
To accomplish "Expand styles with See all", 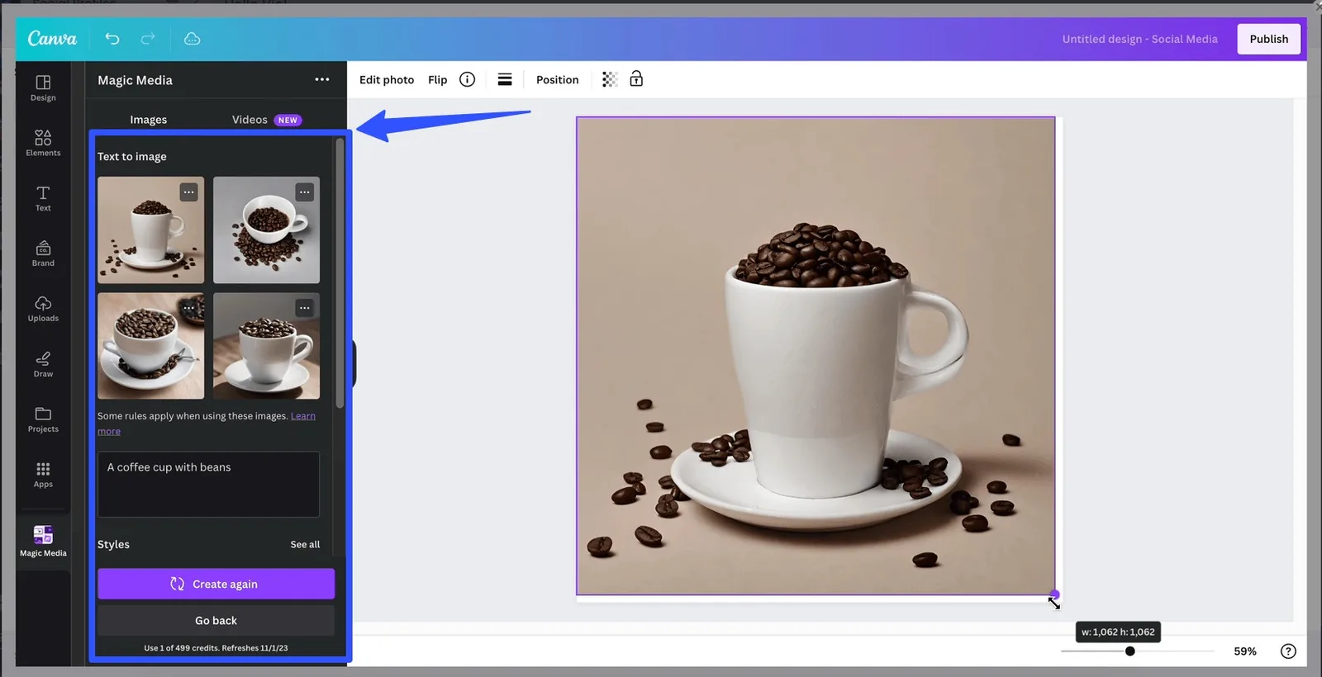I will 305,545.
